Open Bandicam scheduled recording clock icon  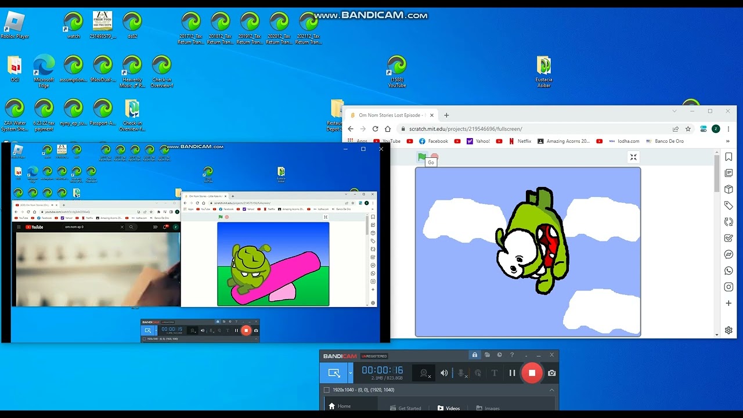(499, 355)
